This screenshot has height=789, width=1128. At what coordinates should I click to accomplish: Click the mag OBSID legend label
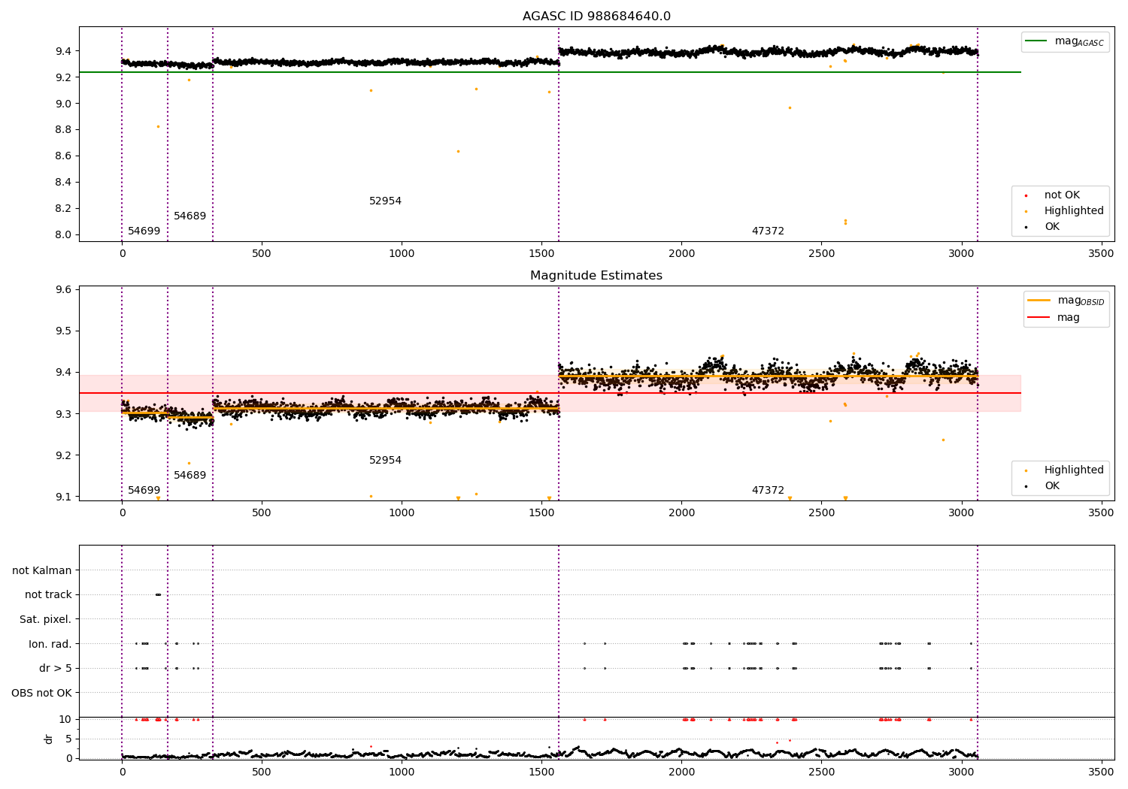1081,301
